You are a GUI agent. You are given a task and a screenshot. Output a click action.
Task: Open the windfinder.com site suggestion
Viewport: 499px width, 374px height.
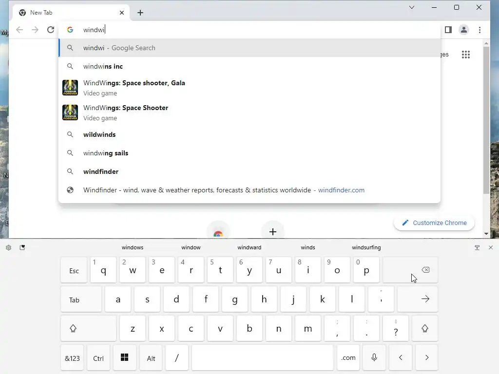[249, 190]
